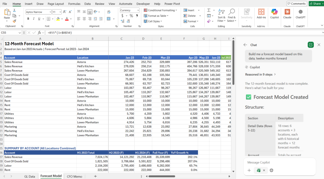Open the Claude add-in

[287, 14]
